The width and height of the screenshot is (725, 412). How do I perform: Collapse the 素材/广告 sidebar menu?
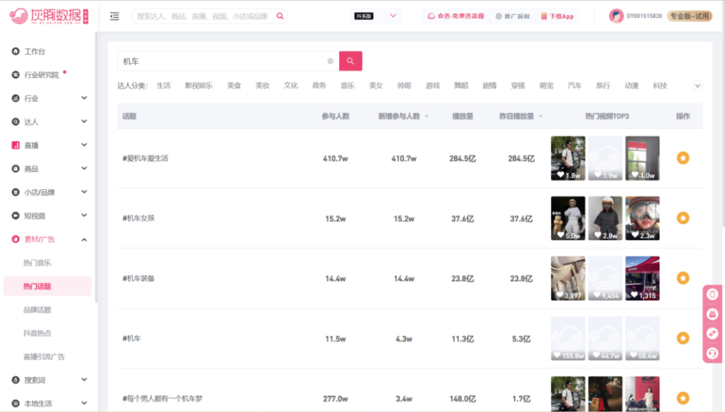point(84,240)
